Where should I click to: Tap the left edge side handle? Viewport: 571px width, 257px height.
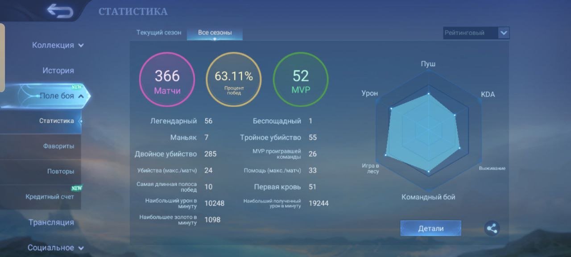pos(2,58)
